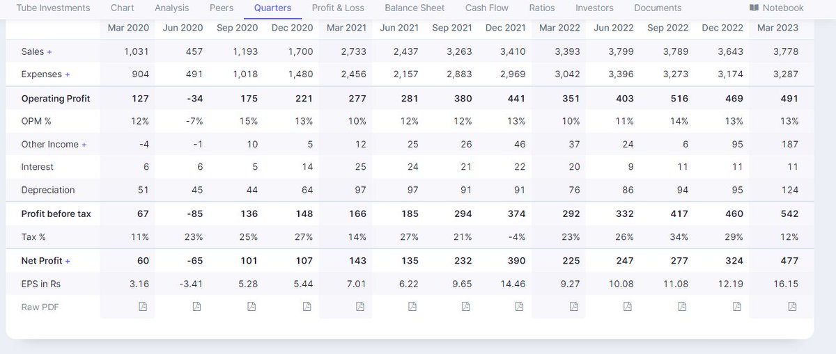Select the Interest row label
The height and width of the screenshot is (354, 836).
point(38,167)
